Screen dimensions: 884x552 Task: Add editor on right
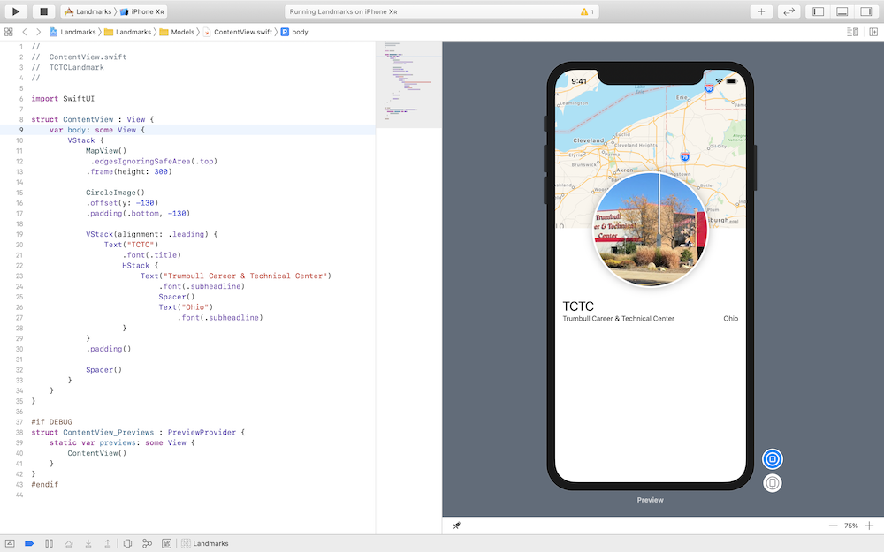[874, 32]
